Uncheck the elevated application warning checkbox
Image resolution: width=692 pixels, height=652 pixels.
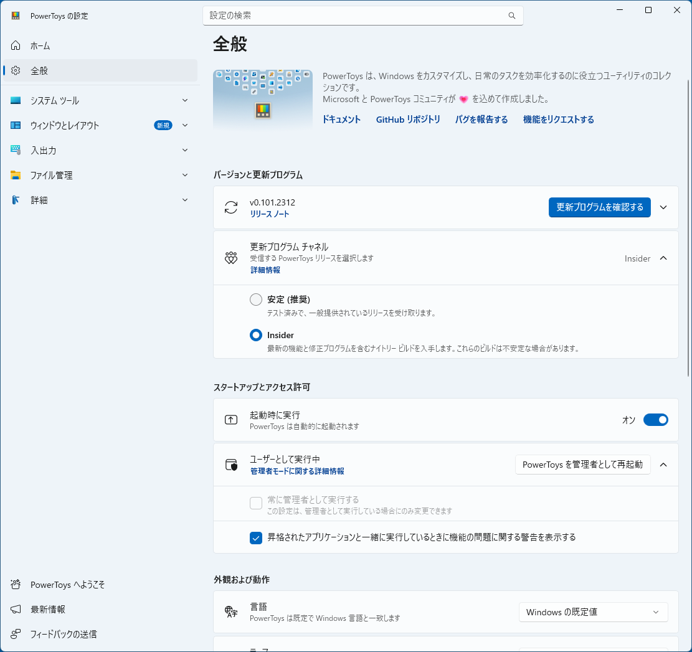[256, 538]
